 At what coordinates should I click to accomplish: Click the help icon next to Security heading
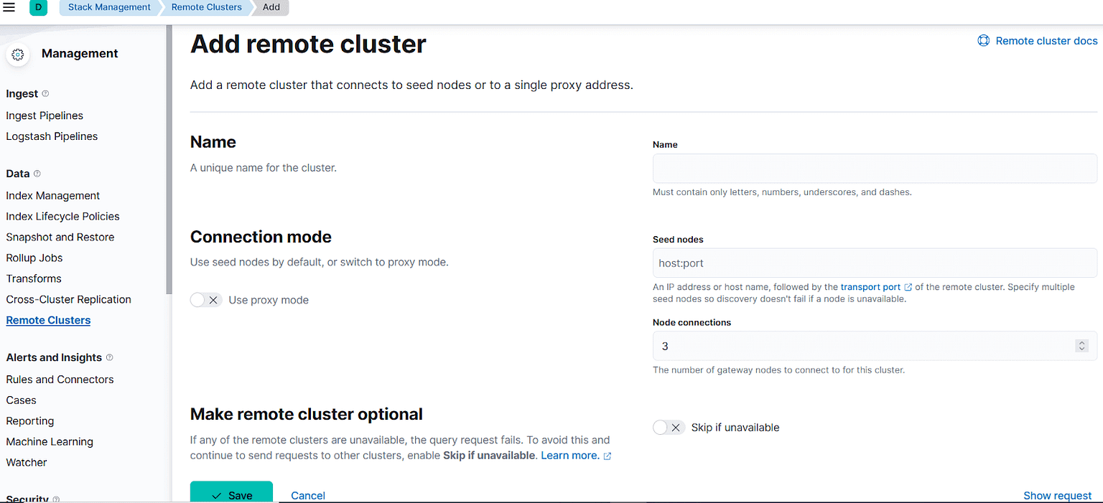click(x=56, y=499)
